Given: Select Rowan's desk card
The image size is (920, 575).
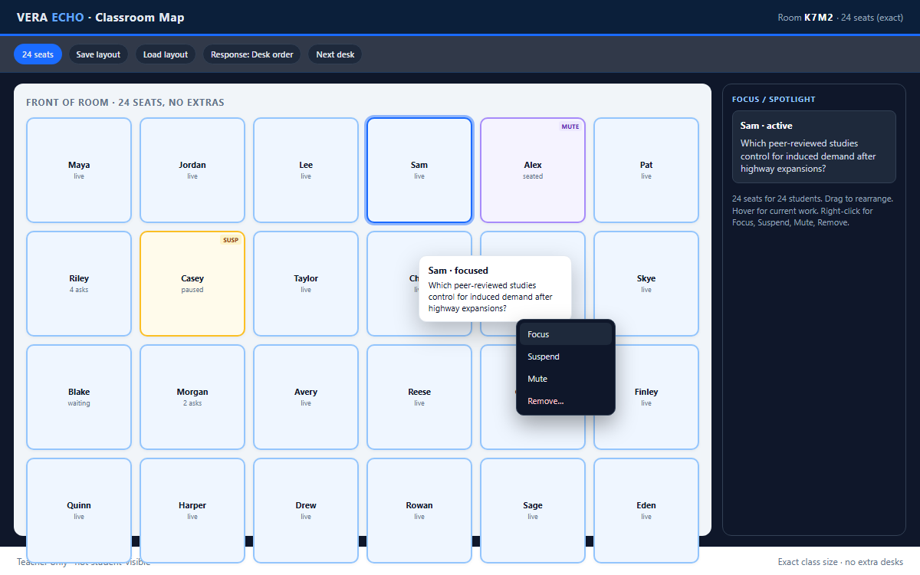Looking at the screenshot, I should coord(419,511).
